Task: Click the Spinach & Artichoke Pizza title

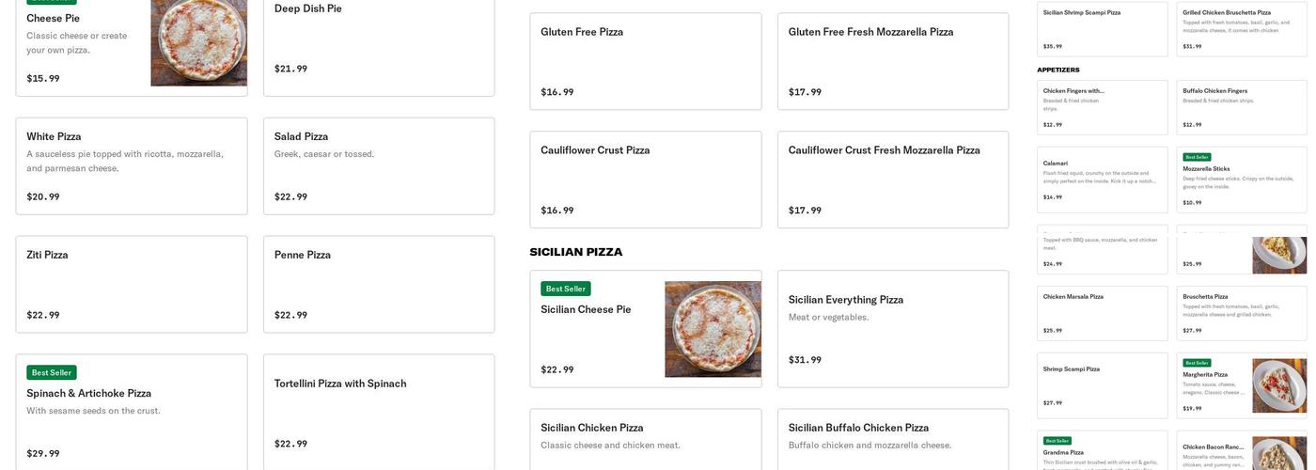Action: click(88, 393)
